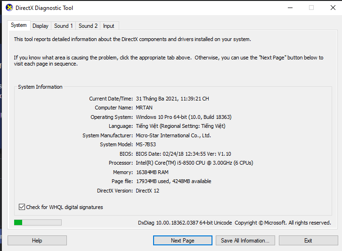Click the DirectX 12 version value

click(147, 191)
